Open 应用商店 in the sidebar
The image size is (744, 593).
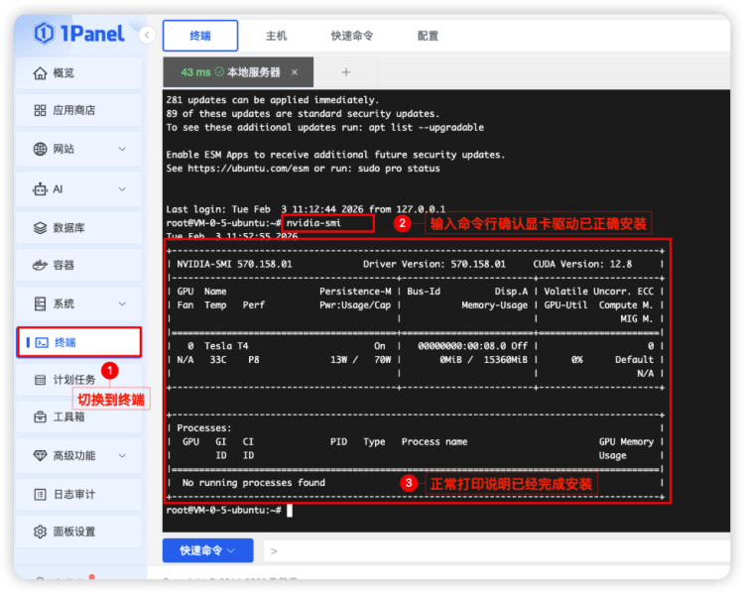pos(78,110)
